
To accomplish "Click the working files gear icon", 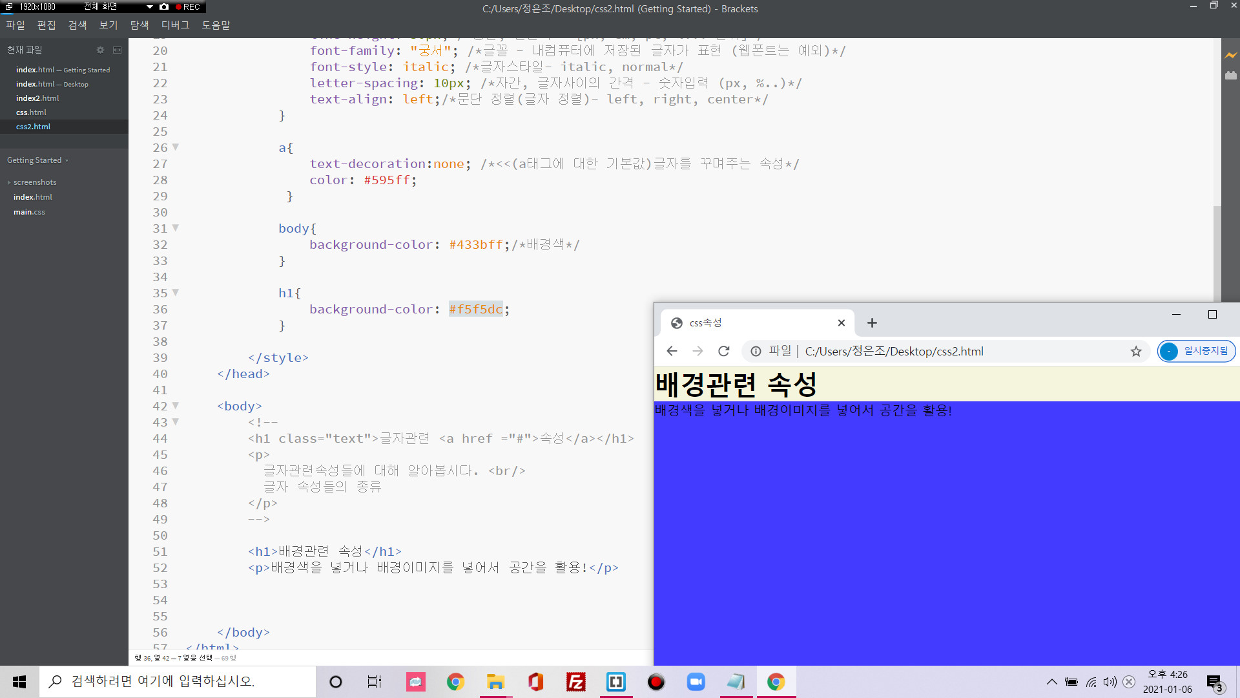I will pos(100,50).
